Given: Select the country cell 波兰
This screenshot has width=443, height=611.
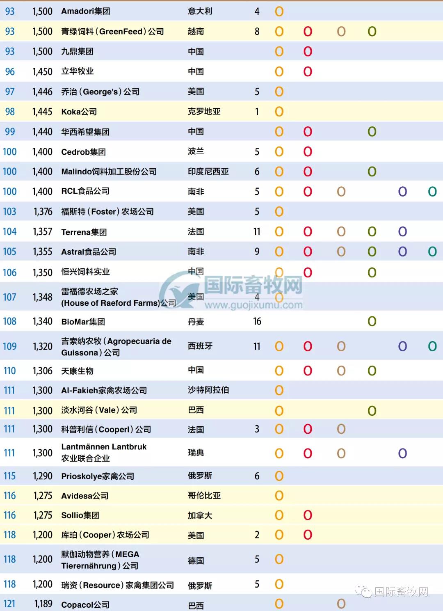Looking at the screenshot, I should click(196, 151).
